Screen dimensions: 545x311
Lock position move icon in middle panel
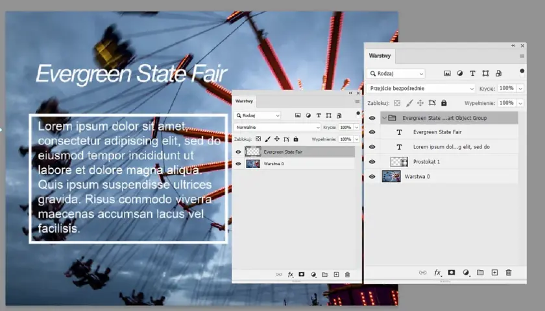[x=276, y=139]
